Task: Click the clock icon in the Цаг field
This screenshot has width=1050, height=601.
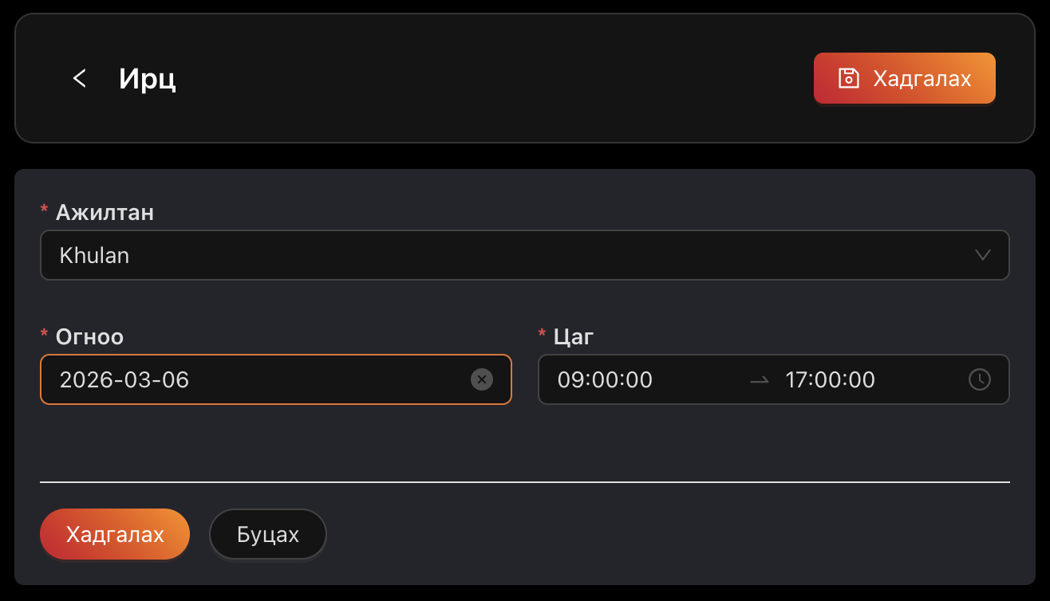Action: coord(979,379)
